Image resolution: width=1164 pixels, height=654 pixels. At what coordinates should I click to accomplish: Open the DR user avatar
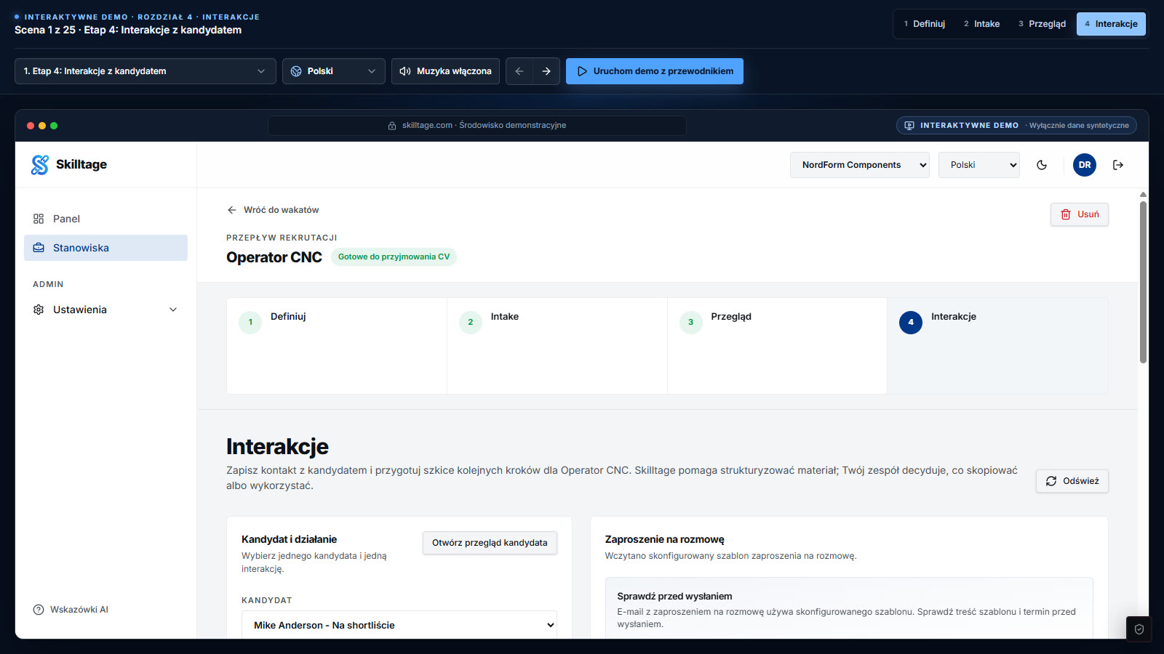1085,165
